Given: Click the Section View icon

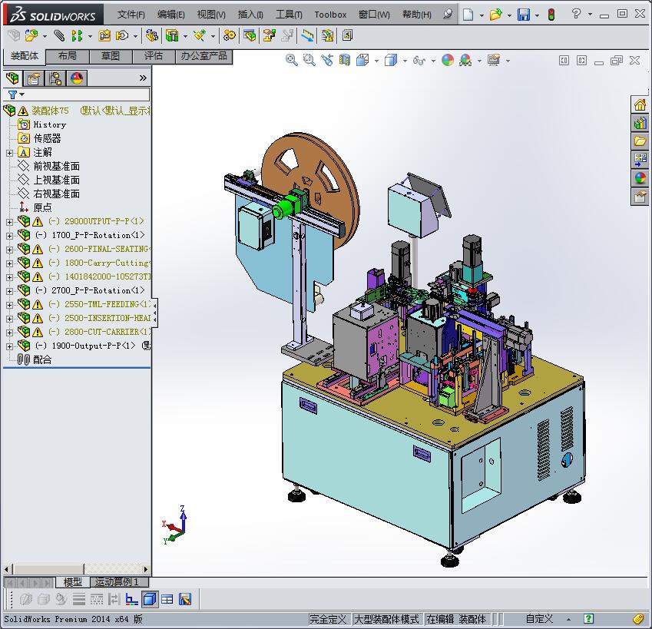Looking at the screenshot, I should [345, 60].
